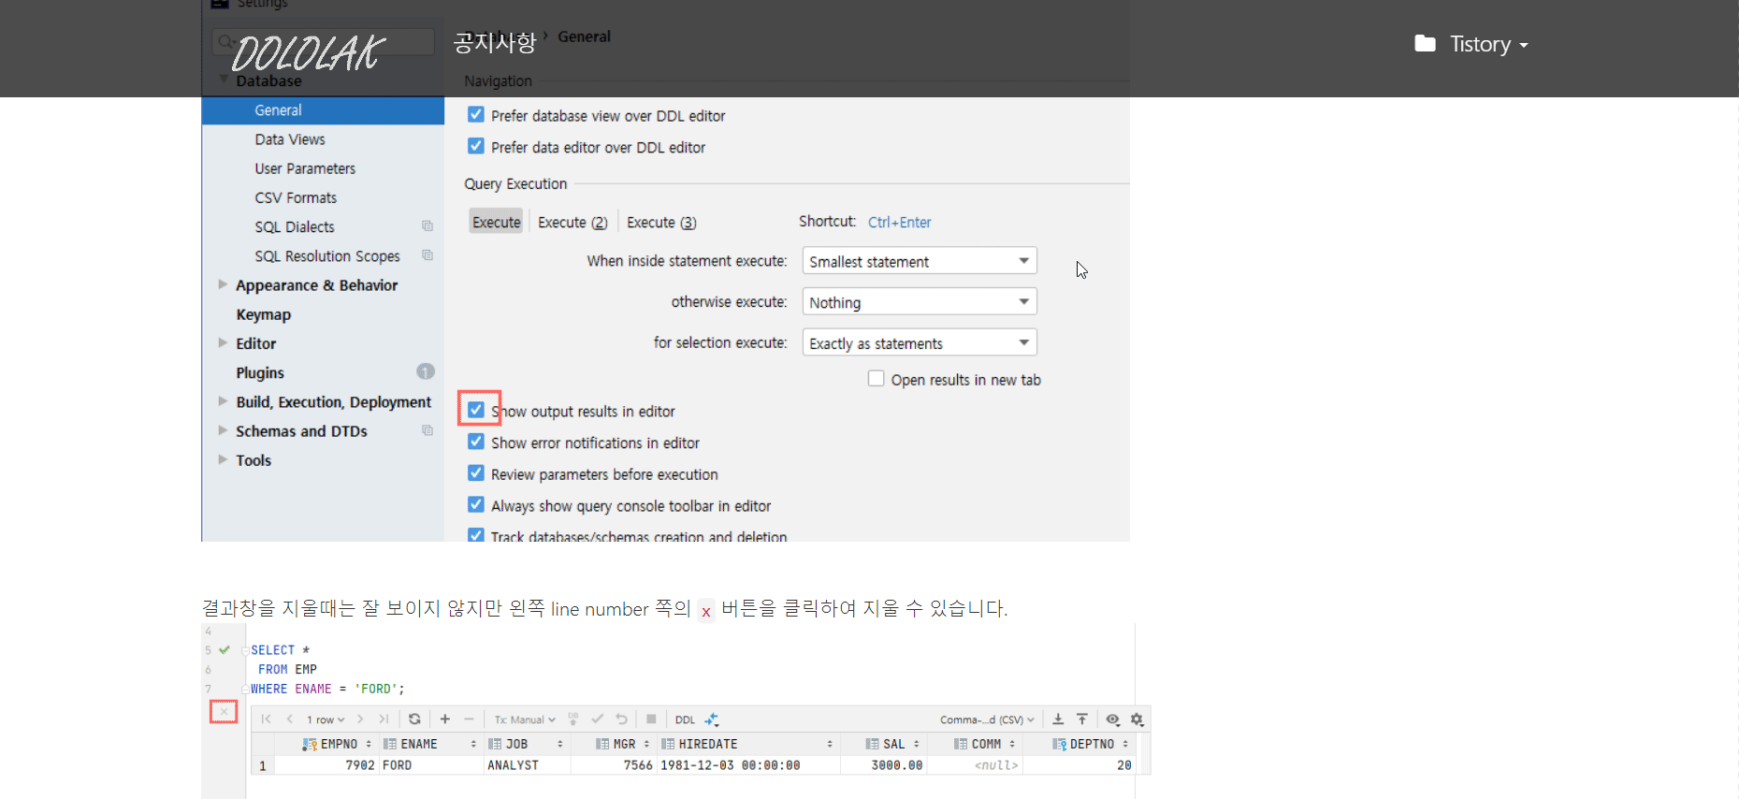Sort by SAL column arrows
Image resolution: width=1739 pixels, height=799 pixels.
click(917, 744)
